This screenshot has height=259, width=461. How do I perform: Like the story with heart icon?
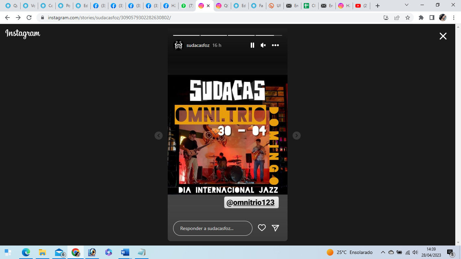coord(262,228)
